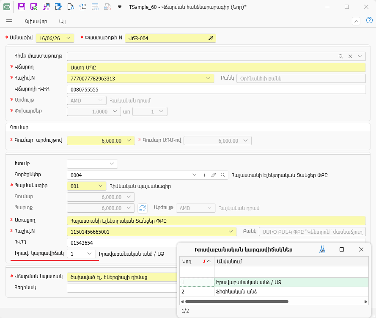Open the hamburger menu
376x318 pixels.
(9, 21)
